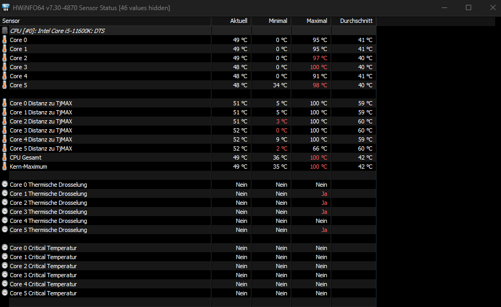Click thermometer icon for Core 5 Distanz zu TjMAX
501x307 pixels.
[x=4, y=148]
